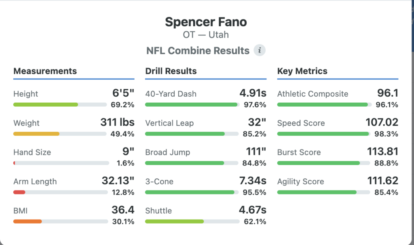Click the Agility Score progress bar
This screenshot has height=245, width=414.
(x=323, y=192)
